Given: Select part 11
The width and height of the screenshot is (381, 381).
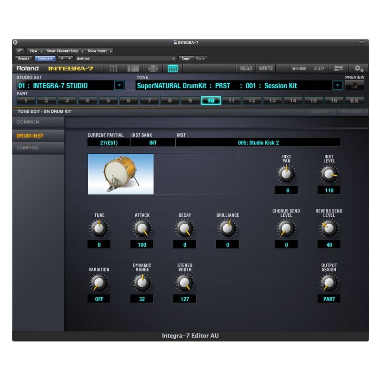Looking at the screenshot, I should point(231,100).
